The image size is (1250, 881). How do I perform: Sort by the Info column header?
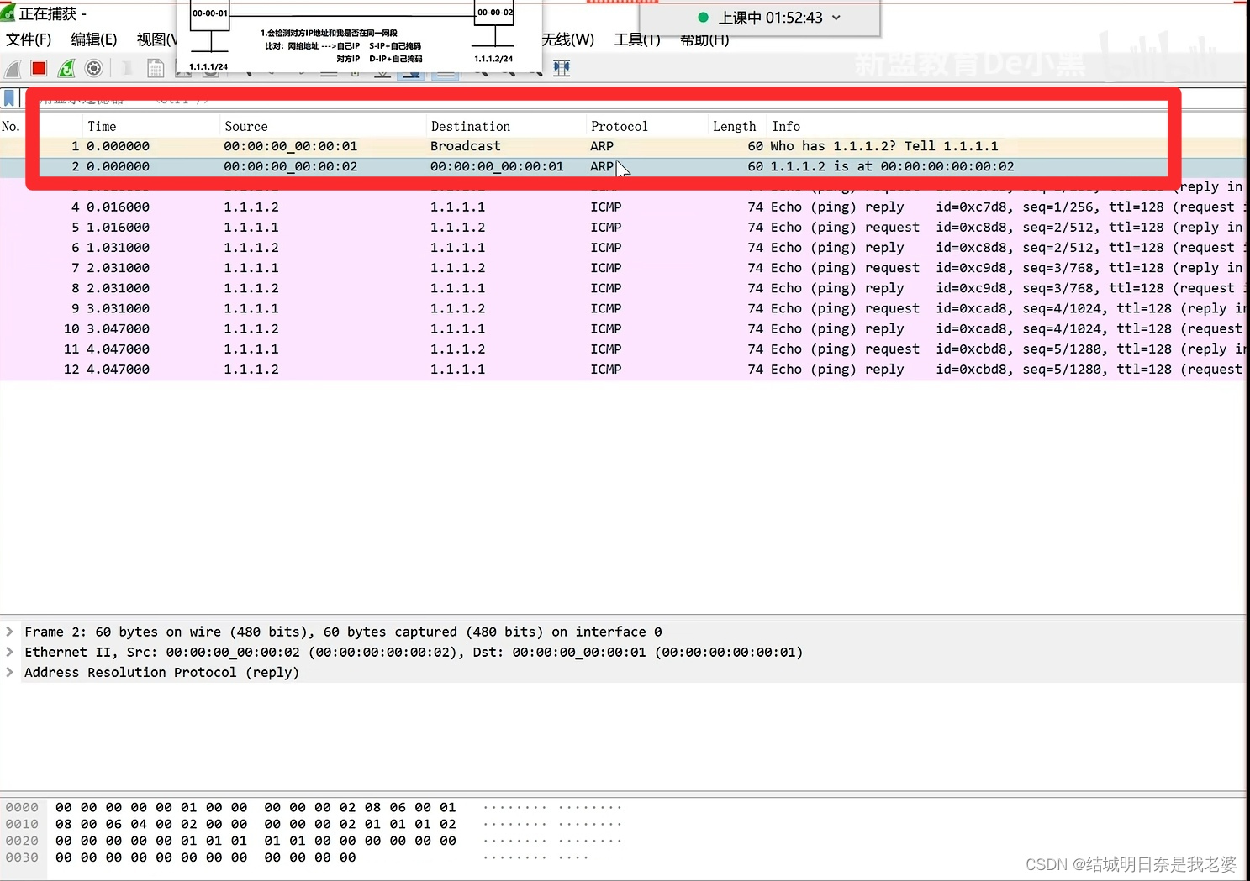coord(786,127)
